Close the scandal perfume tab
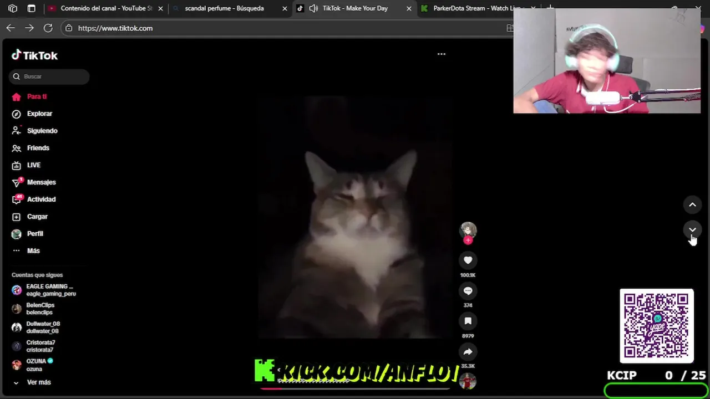710x399 pixels. [285, 8]
